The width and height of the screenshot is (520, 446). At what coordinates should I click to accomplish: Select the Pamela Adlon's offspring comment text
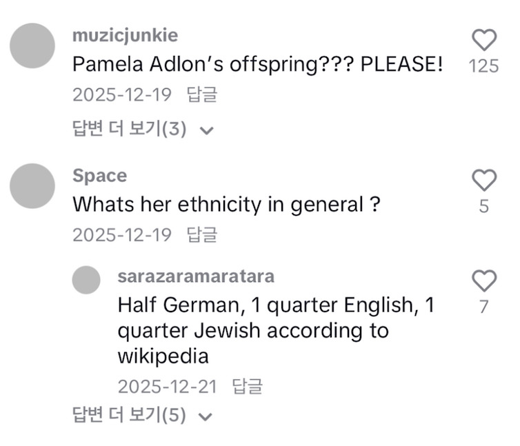257,65
